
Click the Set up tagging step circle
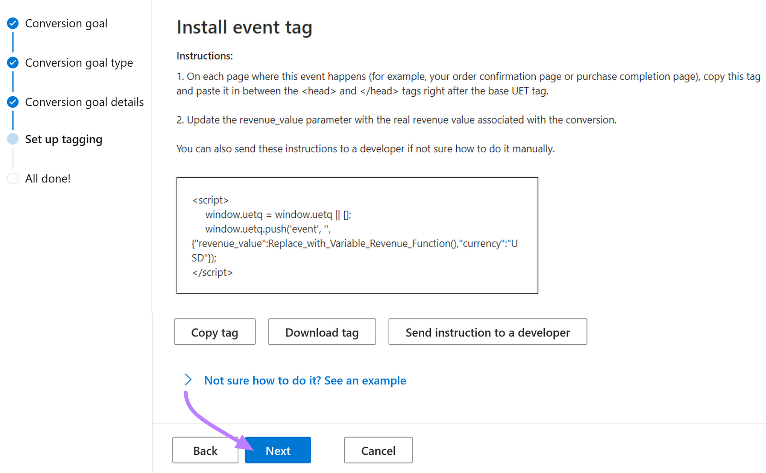[13, 139]
